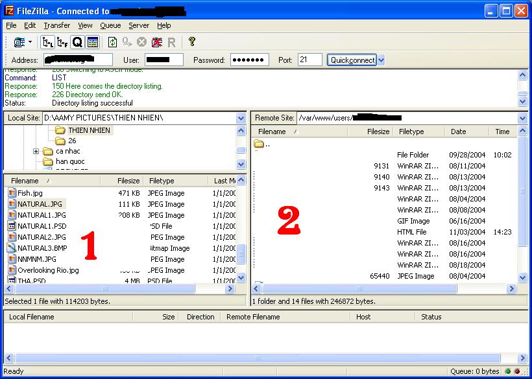532x379 pixels.
Task: Click the Quickconnect button
Action: 352,60
